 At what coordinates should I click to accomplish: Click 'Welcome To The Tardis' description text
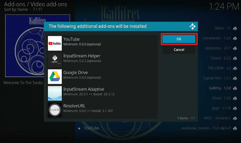click(23, 83)
